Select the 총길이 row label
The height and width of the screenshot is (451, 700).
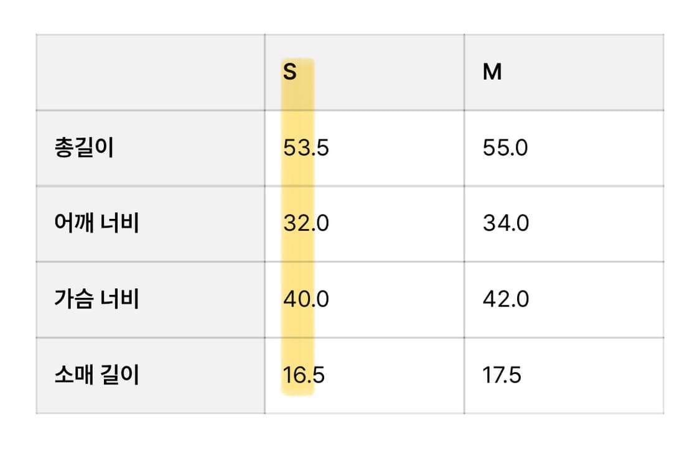(84, 149)
